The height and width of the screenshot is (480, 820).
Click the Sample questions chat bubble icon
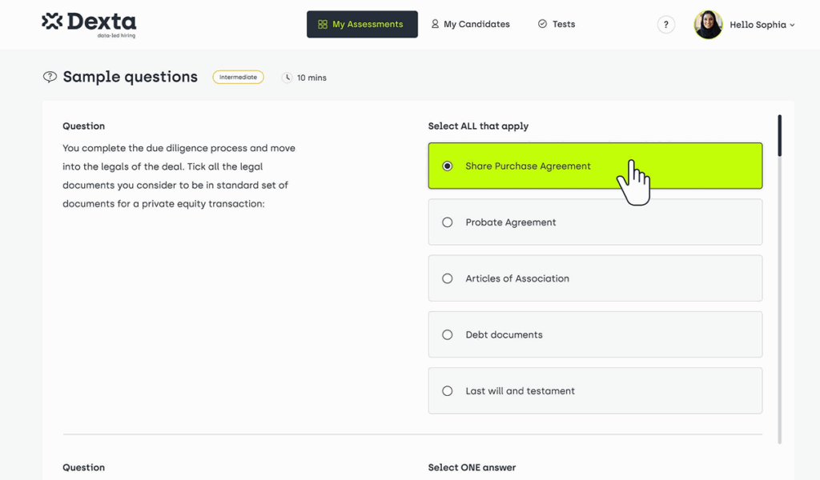(x=50, y=77)
